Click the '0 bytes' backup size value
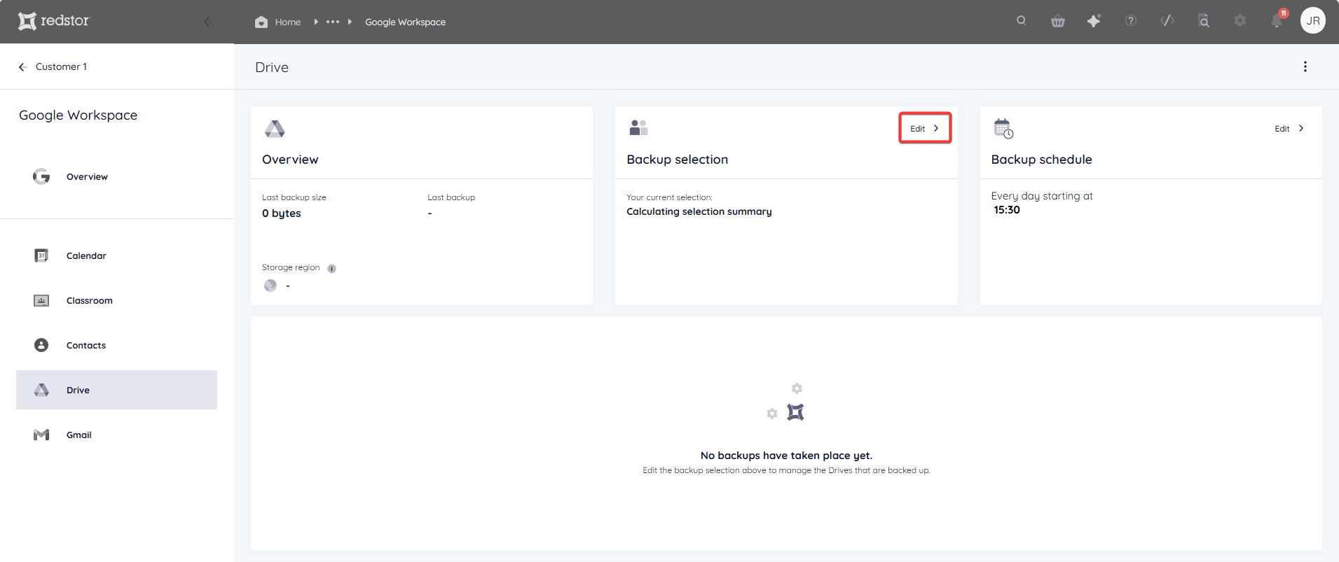The width and height of the screenshot is (1339, 562). [x=281, y=213]
